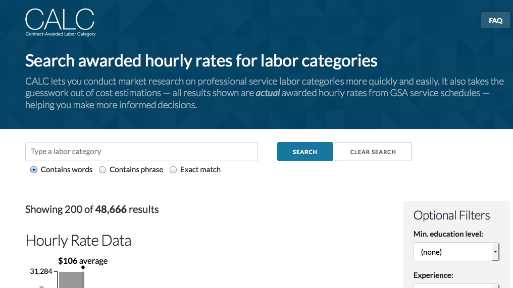Select the Contains words radio option

click(34, 170)
